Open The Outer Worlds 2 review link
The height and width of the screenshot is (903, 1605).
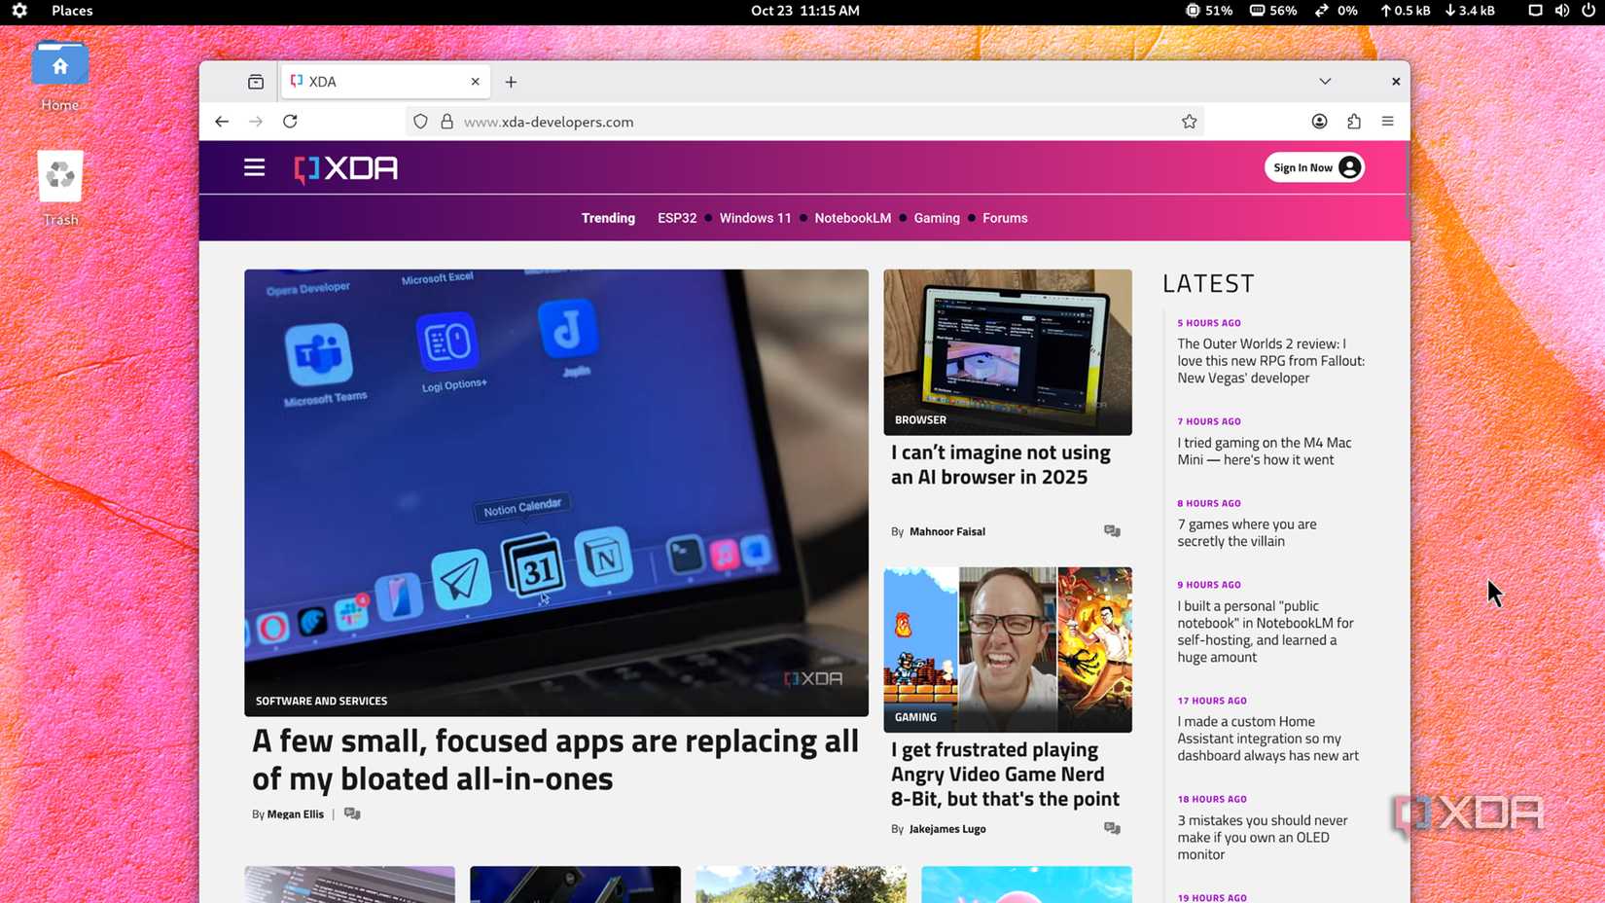[x=1270, y=361]
